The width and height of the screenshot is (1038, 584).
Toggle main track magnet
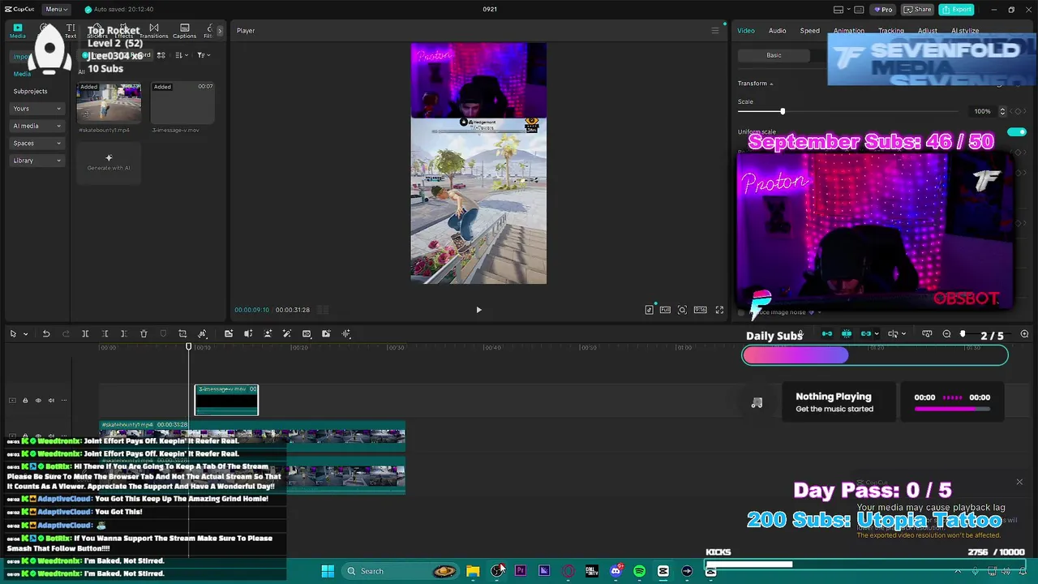tap(827, 334)
